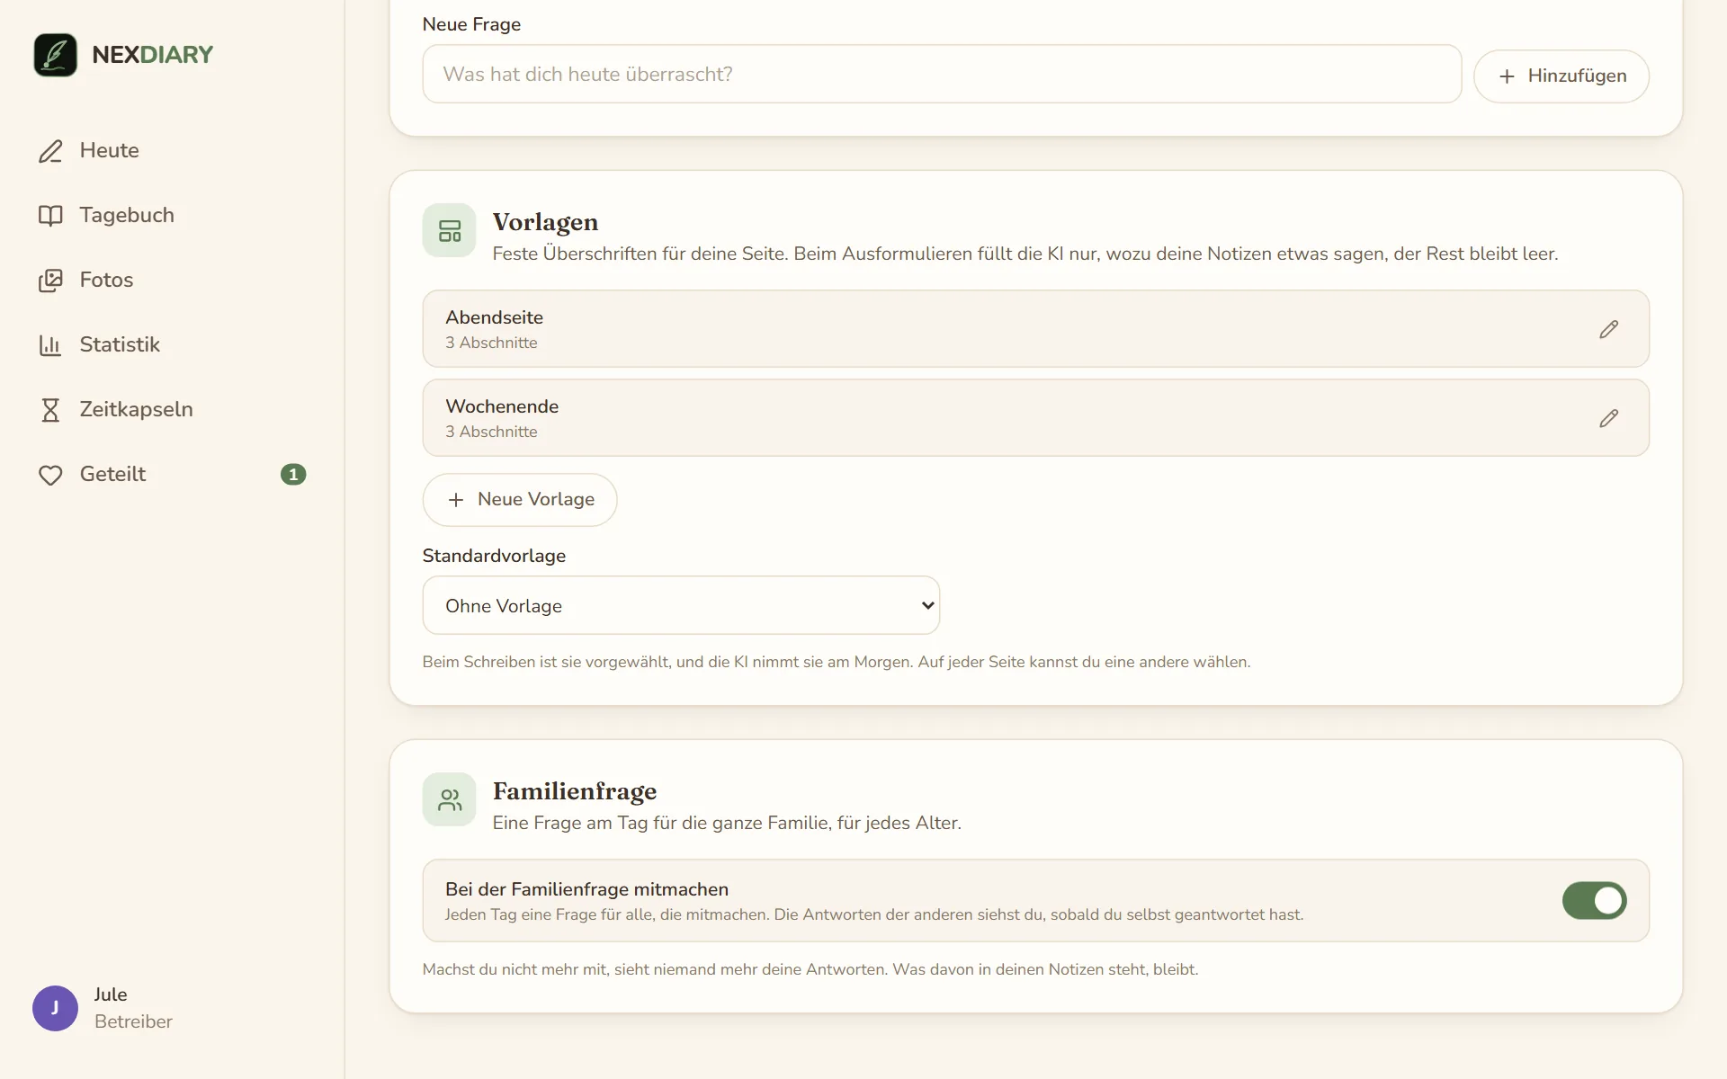Click the Standardvorlage field label

[x=494, y=556]
